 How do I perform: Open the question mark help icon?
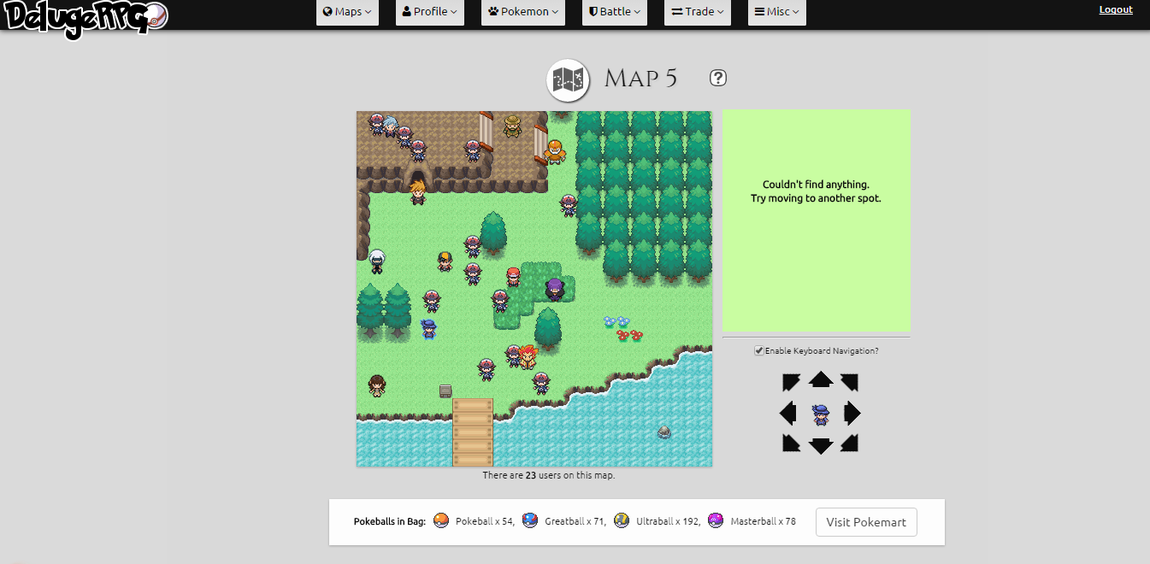pyautogui.click(x=717, y=78)
